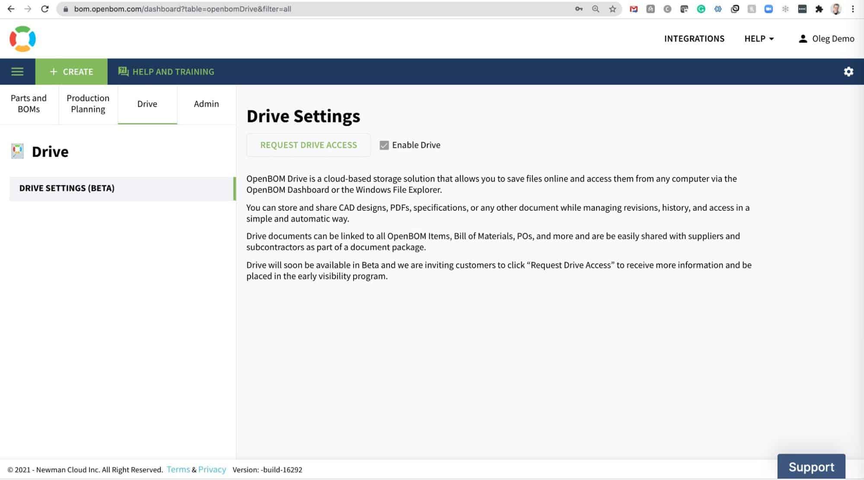
Task: Open the saved passwords key icon
Action: 579,9
